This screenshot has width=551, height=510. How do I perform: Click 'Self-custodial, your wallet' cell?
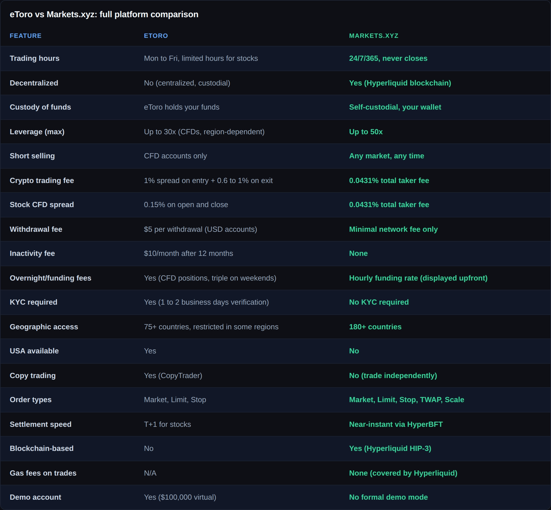pos(395,107)
